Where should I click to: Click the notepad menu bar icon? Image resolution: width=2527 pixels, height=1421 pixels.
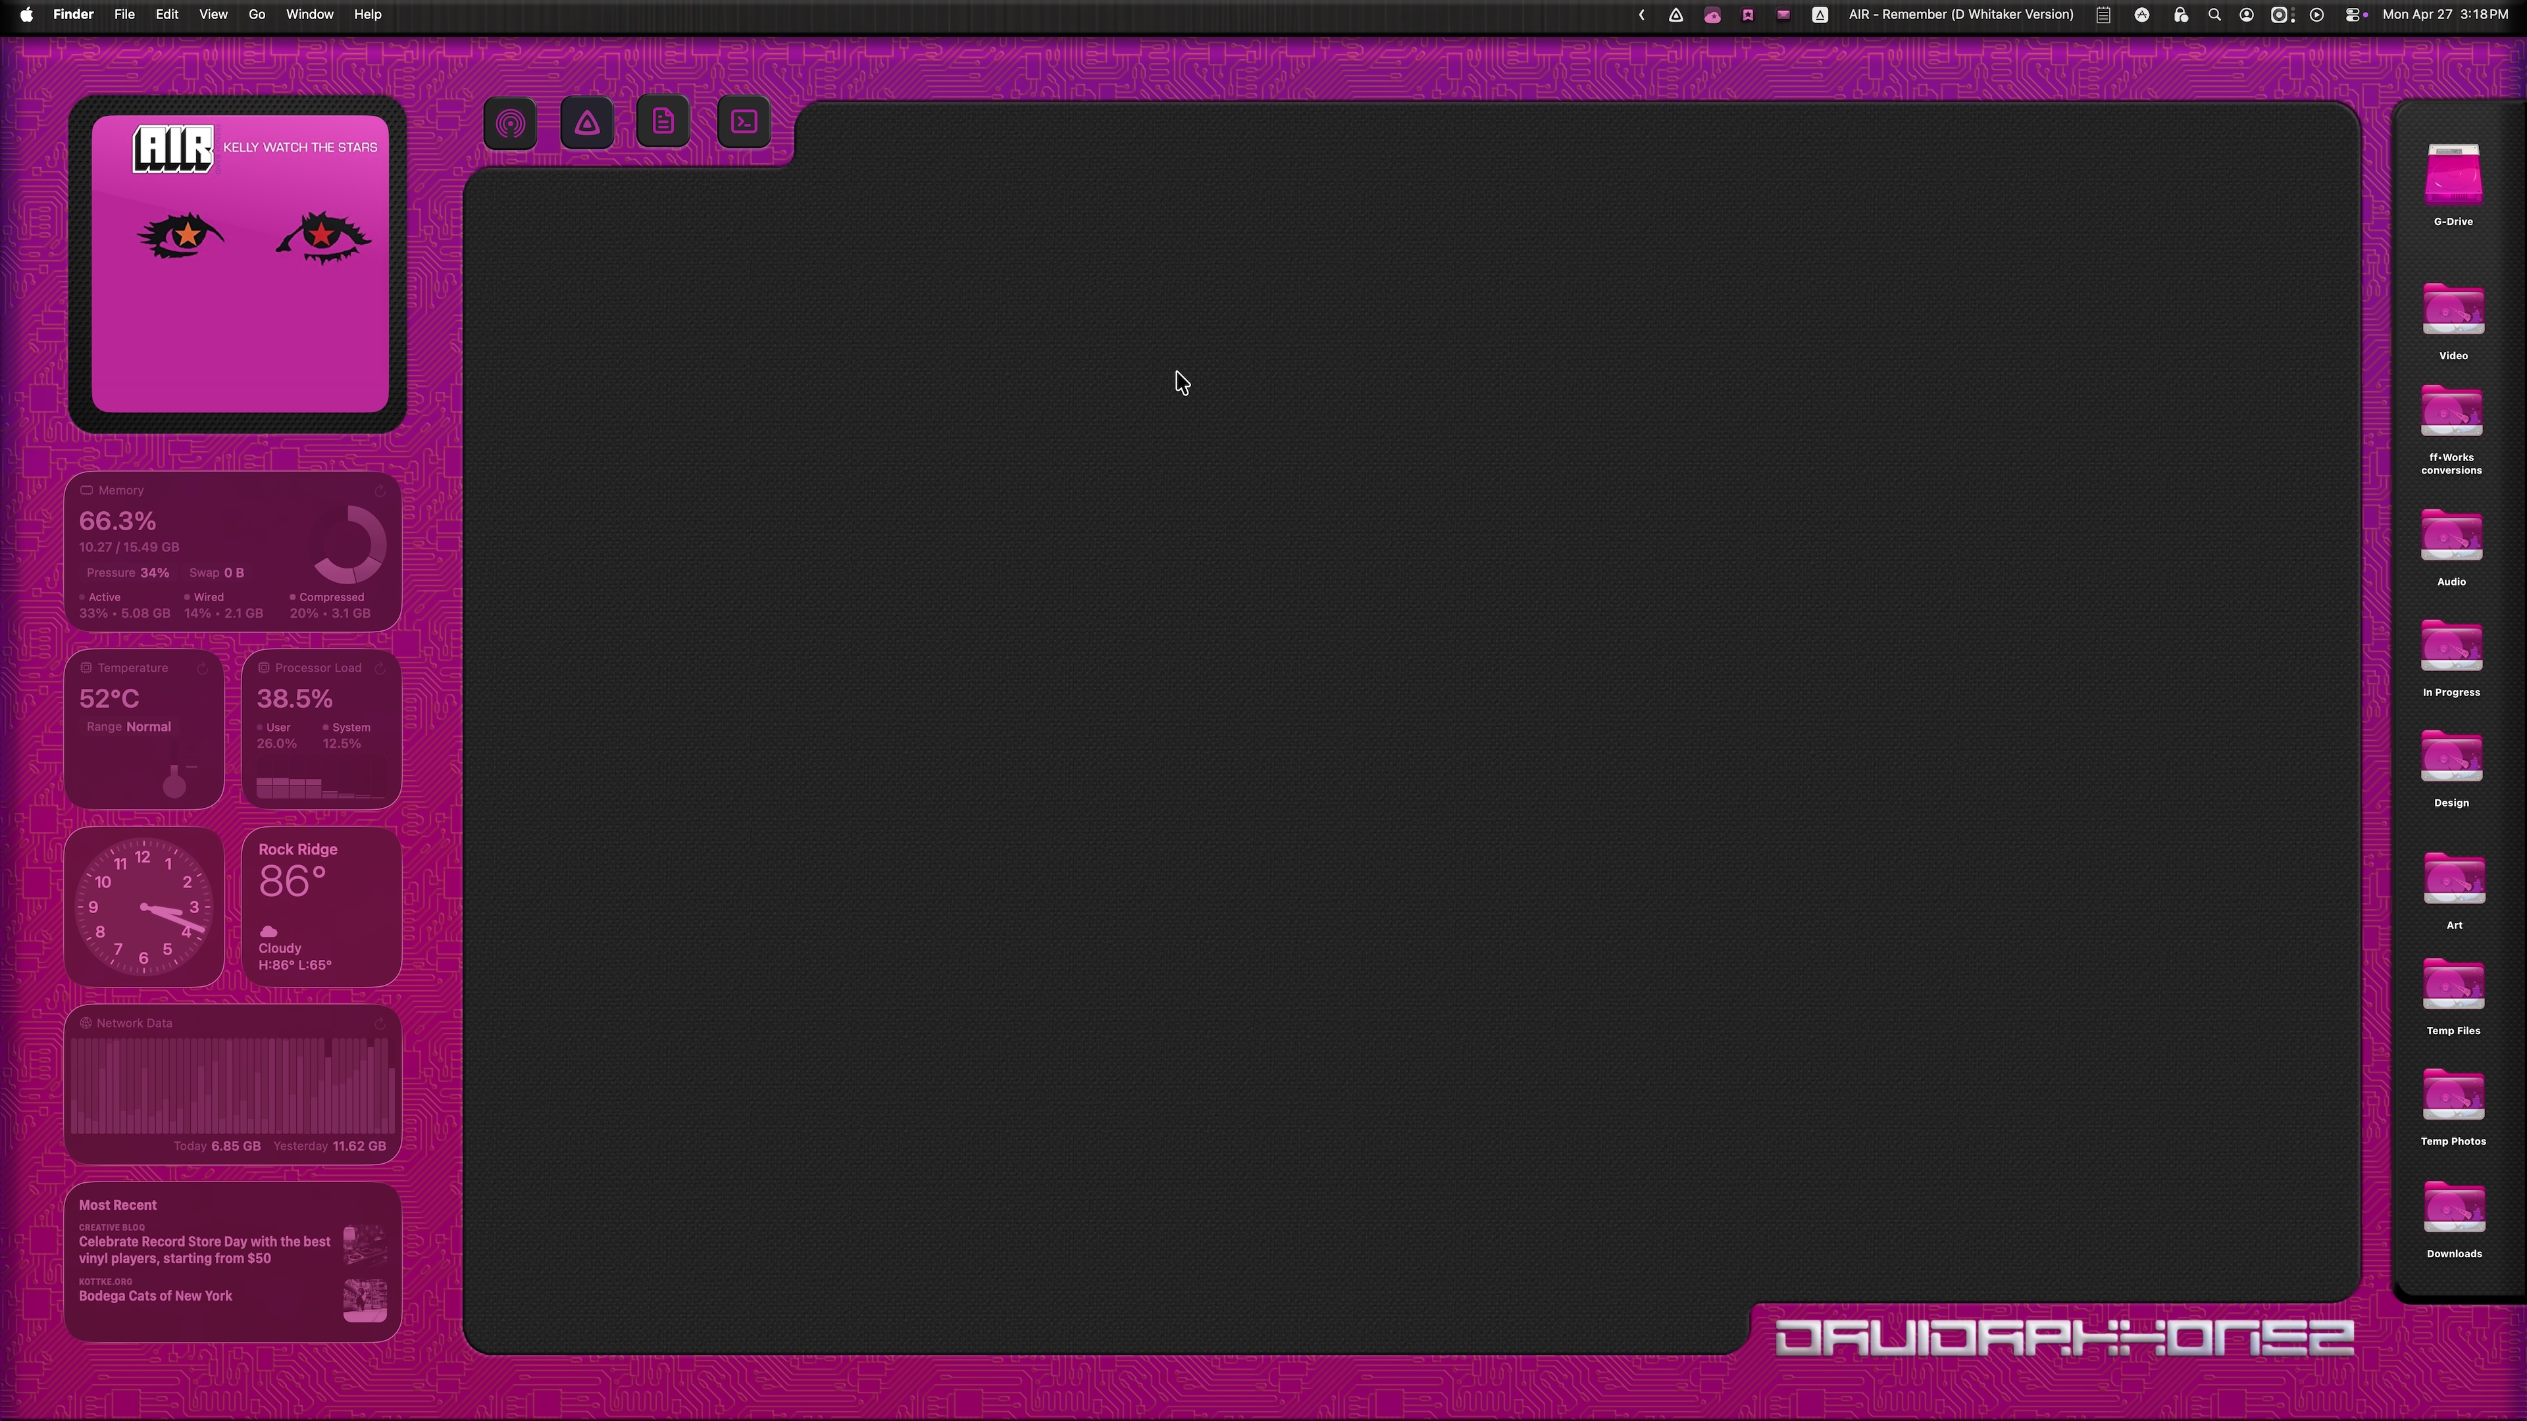click(x=2103, y=14)
